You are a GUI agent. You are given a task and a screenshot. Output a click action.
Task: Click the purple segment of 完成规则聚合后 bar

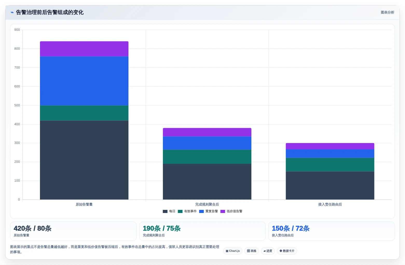click(207, 132)
